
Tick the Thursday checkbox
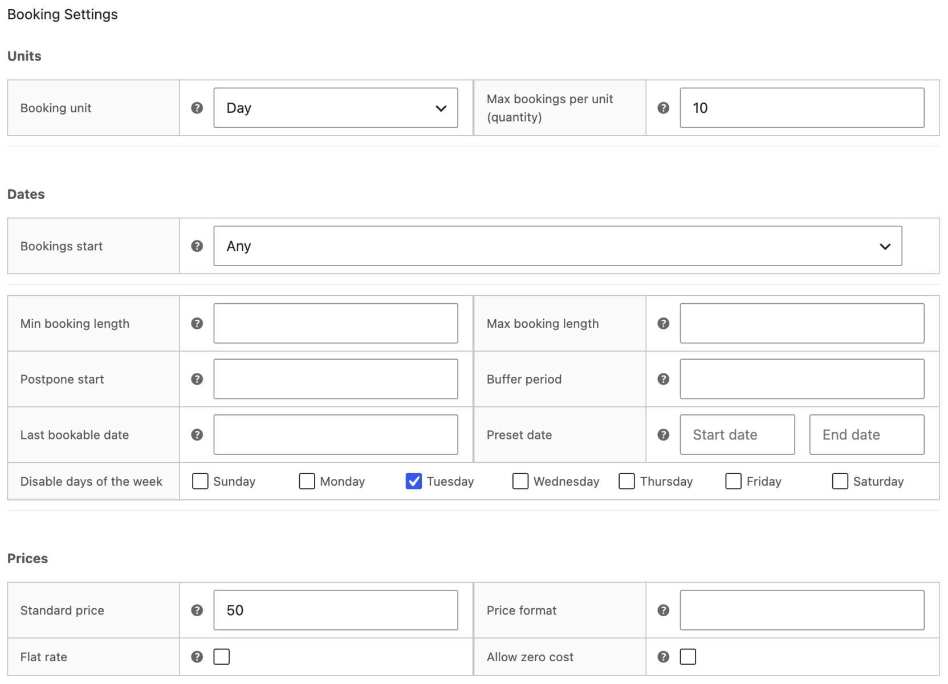(x=626, y=481)
